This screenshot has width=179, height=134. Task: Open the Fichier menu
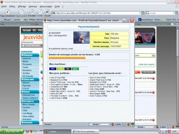pos(4,7)
